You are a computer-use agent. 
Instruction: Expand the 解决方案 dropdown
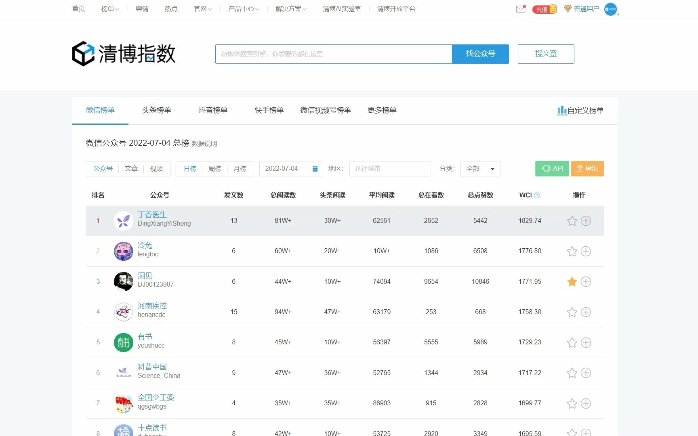(x=291, y=9)
